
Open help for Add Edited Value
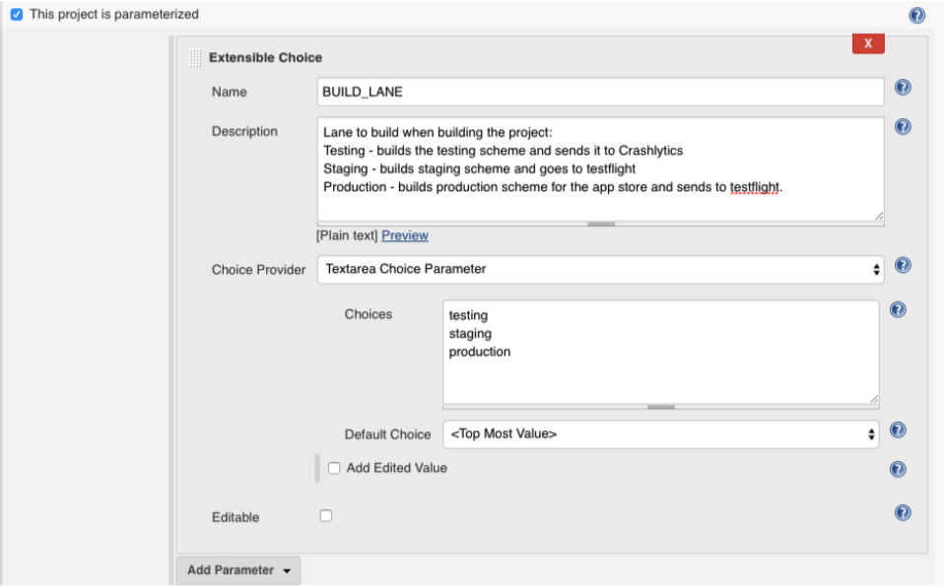898,469
